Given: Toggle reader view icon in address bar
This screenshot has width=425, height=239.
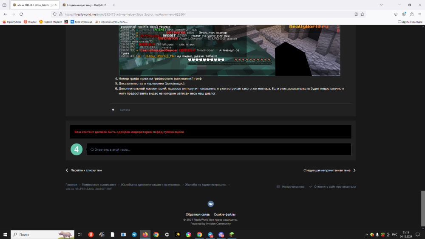Looking at the screenshot, I should (x=356, y=14).
